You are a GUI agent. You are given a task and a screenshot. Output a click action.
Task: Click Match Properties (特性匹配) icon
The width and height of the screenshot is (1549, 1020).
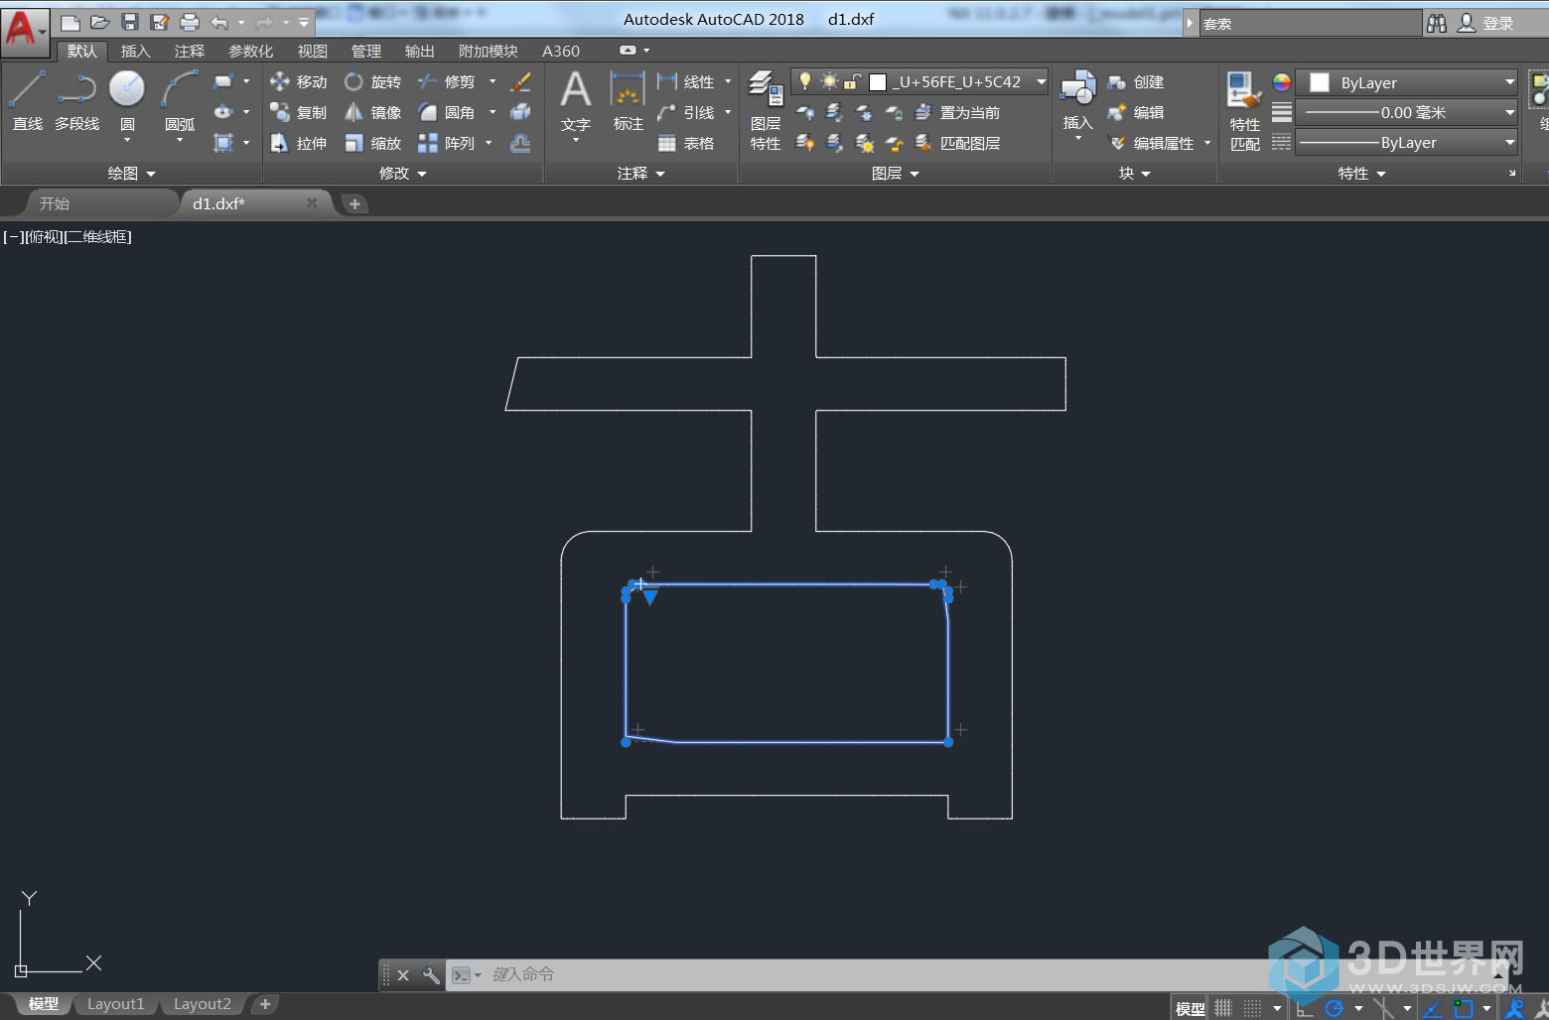pyautogui.click(x=1244, y=109)
